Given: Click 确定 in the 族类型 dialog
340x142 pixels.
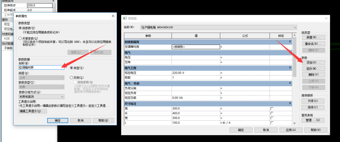Looking at the screenshot, I should pos(241,130).
